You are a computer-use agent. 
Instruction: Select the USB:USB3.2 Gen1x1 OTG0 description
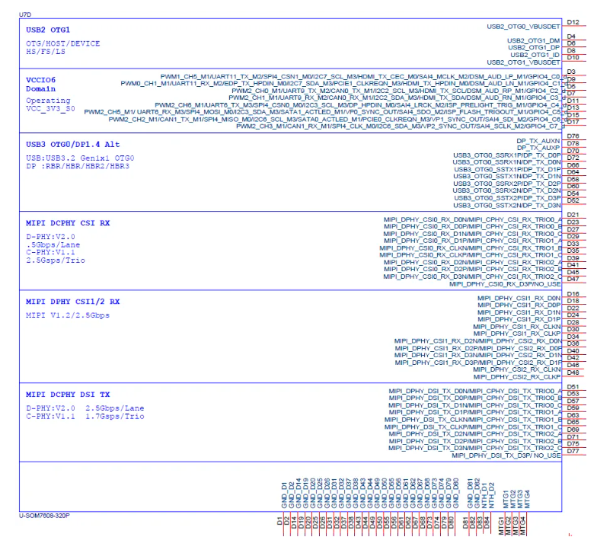pyautogui.click(x=80, y=158)
